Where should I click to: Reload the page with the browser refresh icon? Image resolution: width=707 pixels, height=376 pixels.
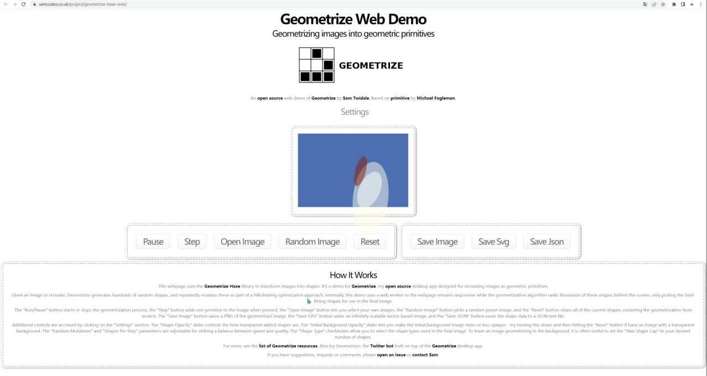point(23,4)
